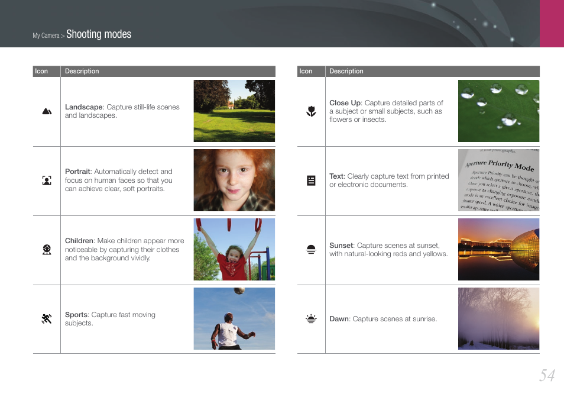Open the Text sample photo of printed page
Image resolution: width=564 pixels, height=400 pixels.
[x=498, y=180]
